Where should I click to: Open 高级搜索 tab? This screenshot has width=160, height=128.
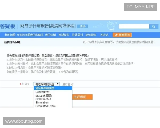(91, 35)
